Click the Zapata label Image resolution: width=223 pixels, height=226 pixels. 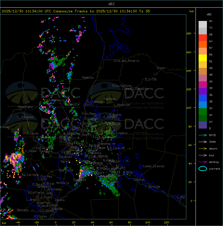(x=60, y=200)
